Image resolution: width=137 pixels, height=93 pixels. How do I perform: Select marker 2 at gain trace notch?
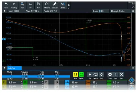(x=122, y=60)
